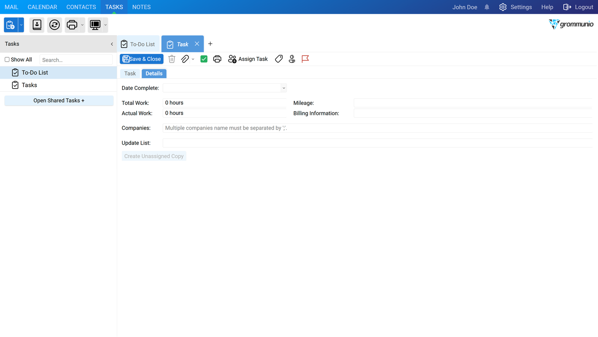
Task: Go to CALENDAR in top navigation
Action: (42, 7)
